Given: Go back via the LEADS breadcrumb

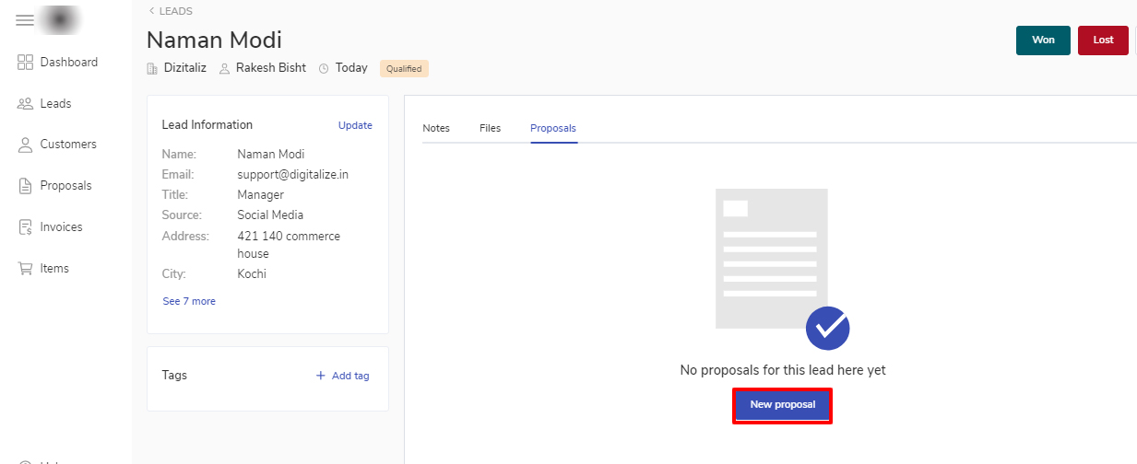Looking at the screenshot, I should point(171,11).
